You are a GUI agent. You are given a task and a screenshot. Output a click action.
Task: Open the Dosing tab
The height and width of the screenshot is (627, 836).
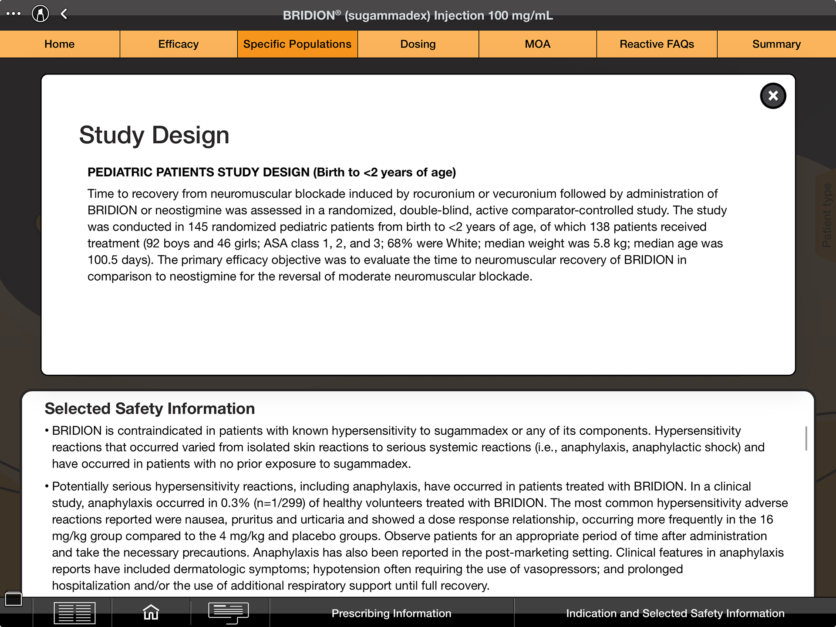[418, 44]
